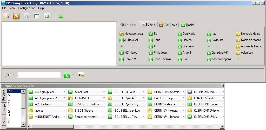266x130 pixels.
Task: Close the PIMphony Supervision panel
Action: pyautogui.click(x=222, y=86)
